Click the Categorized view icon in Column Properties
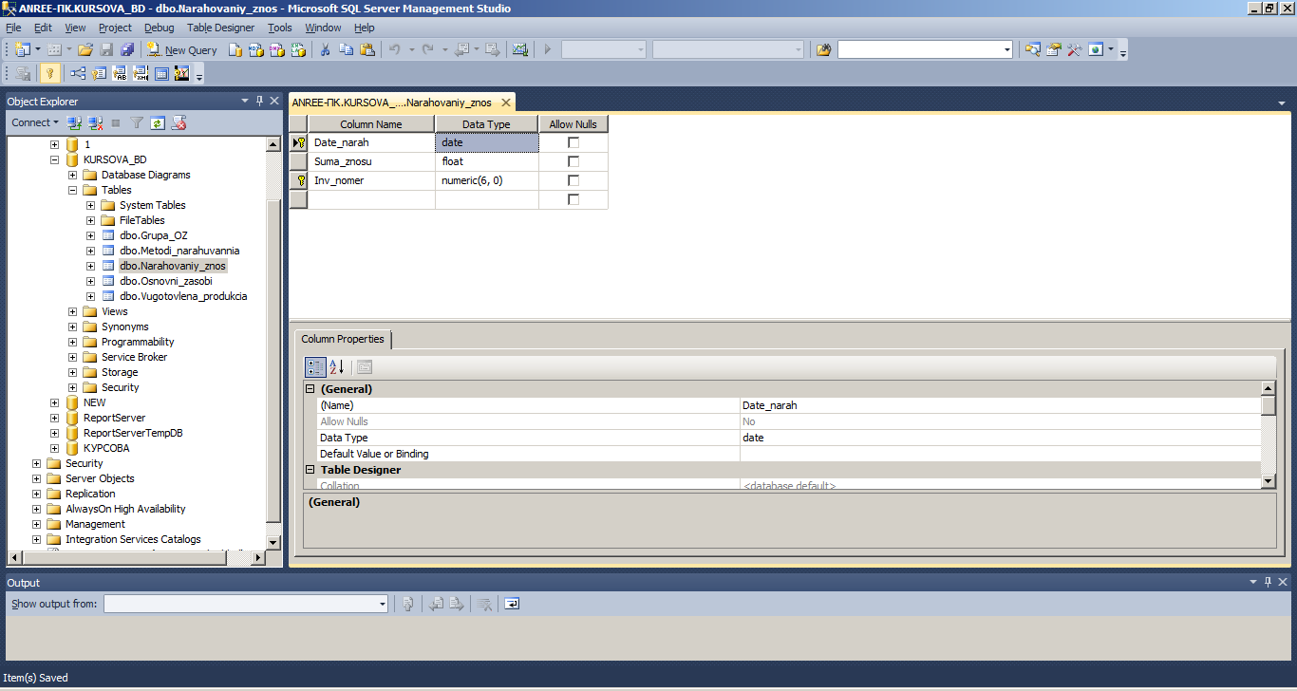Viewport: 1297px width, 691px height. [x=315, y=367]
